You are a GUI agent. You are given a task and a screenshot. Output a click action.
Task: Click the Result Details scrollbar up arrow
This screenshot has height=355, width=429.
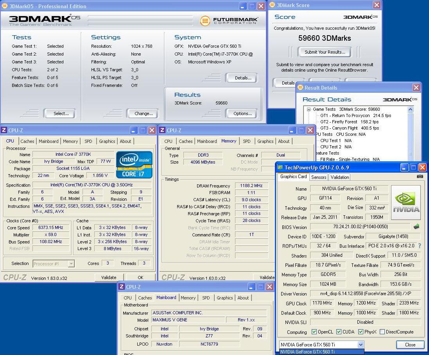pyautogui.click(x=410, y=110)
